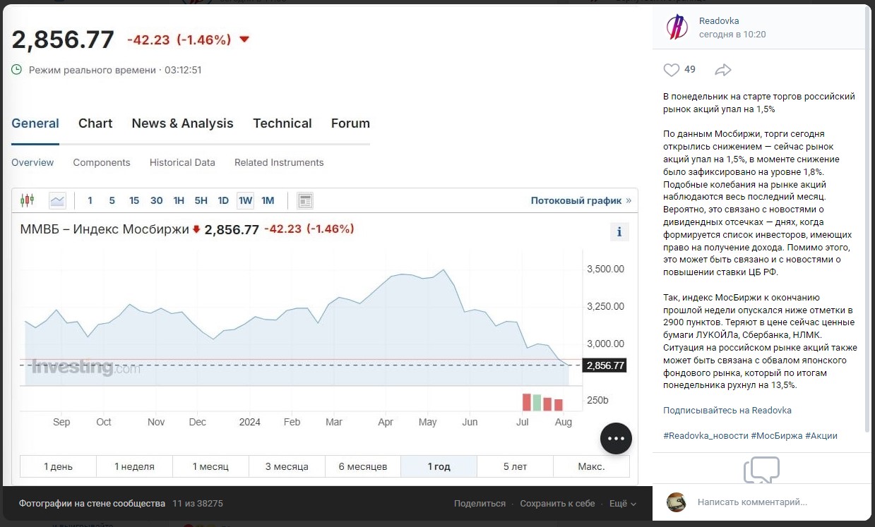Image resolution: width=875 pixels, height=527 pixels.
Task: Click the comments speech bubble icon
Action: tap(761, 471)
